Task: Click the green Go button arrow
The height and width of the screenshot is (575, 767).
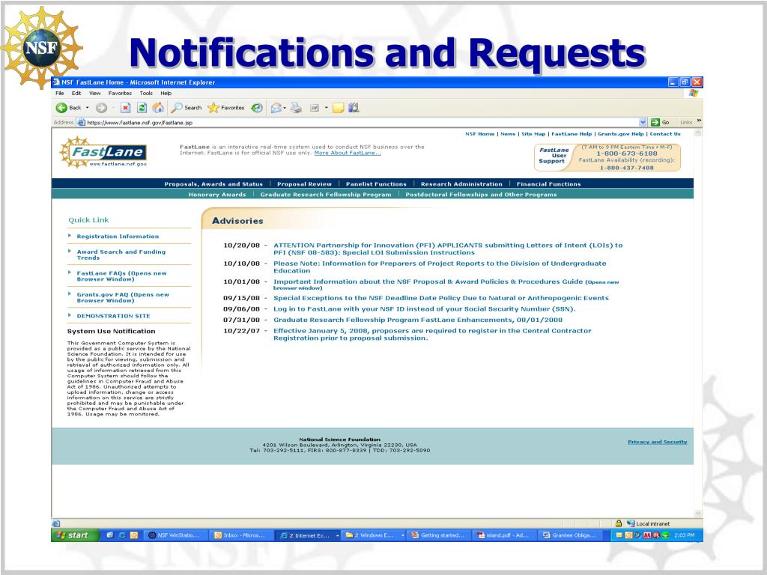Action: point(655,122)
